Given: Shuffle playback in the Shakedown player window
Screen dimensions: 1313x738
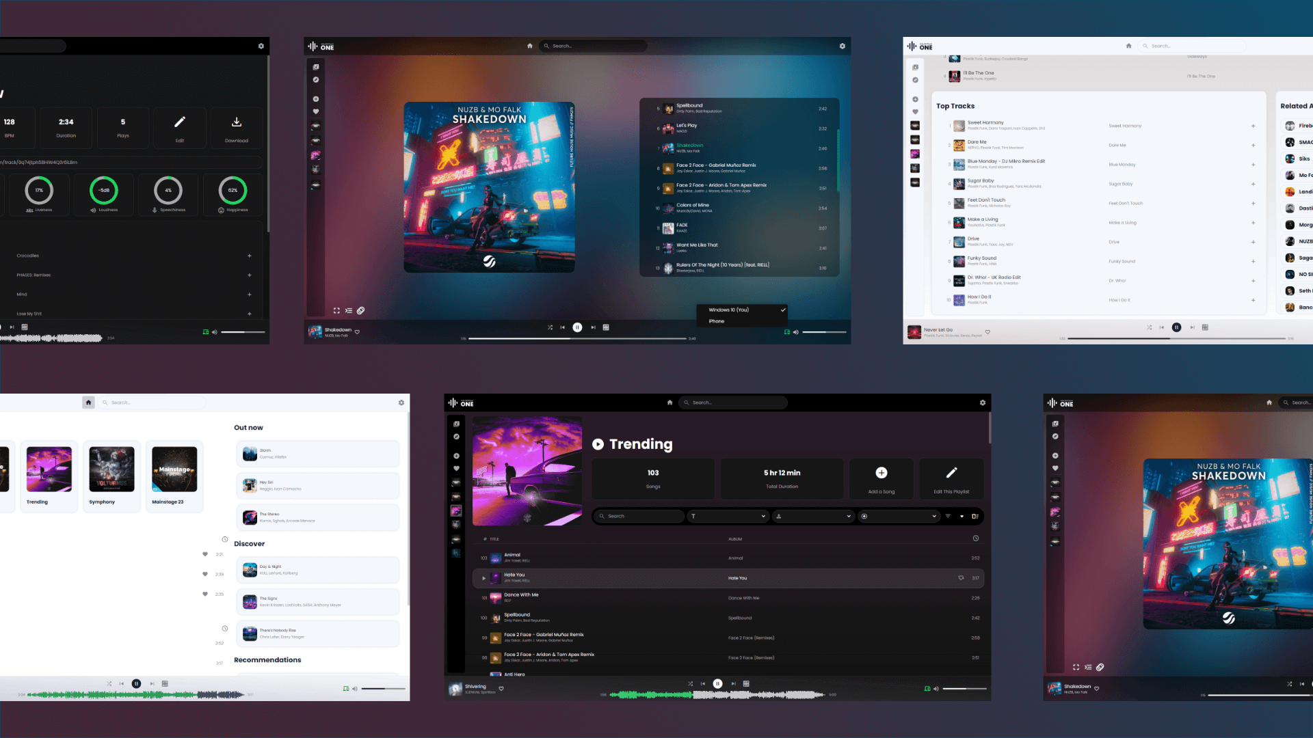Looking at the screenshot, I should tap(550, 327).
